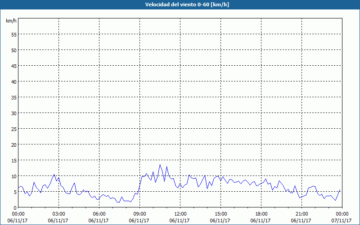Viewport: 360px width, 225px height.
Task: Pick the "18:00" time label
Action: click(x=261, y=214)
